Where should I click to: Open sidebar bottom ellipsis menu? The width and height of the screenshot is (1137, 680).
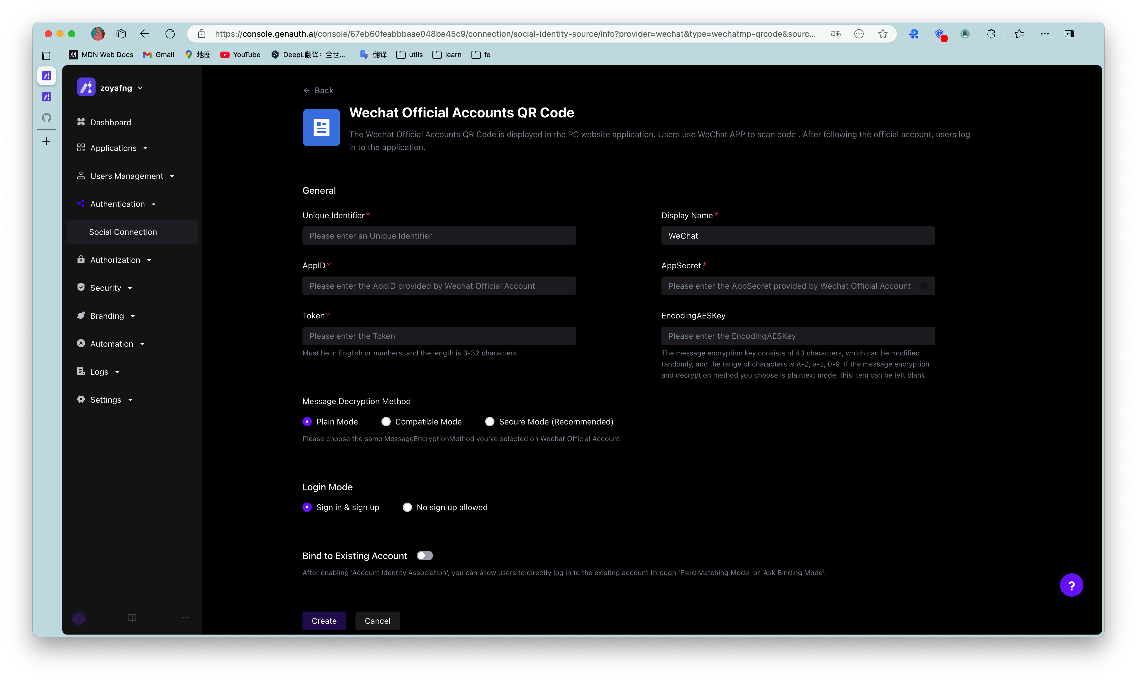point(186,618)
